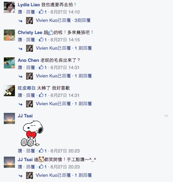Click the Snoopy heart sticker
Viewport: 173px width, 182px height.
(x=32, y=133)
